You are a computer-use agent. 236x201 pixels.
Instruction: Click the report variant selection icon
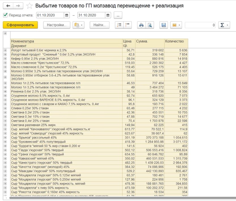pyautogui.click(x=77, y=25)
